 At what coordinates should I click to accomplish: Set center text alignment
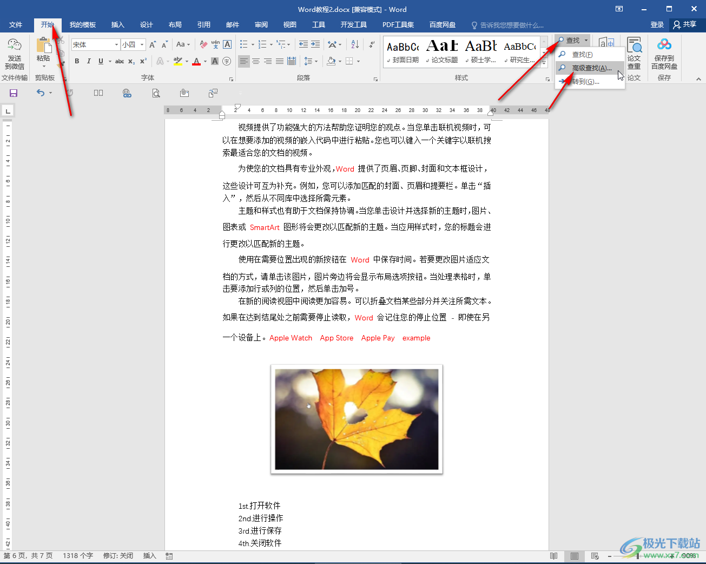(256, 61)
